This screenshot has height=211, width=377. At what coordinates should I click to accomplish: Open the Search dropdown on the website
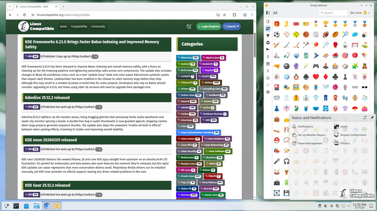231,26
